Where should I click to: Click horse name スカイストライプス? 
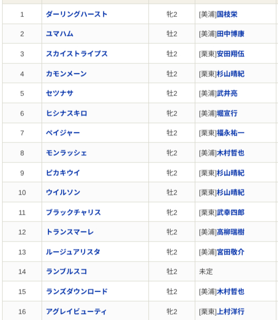[x=77, y=54]
